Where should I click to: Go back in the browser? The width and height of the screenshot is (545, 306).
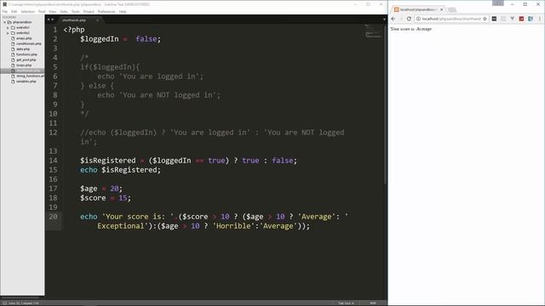point(393,19)
